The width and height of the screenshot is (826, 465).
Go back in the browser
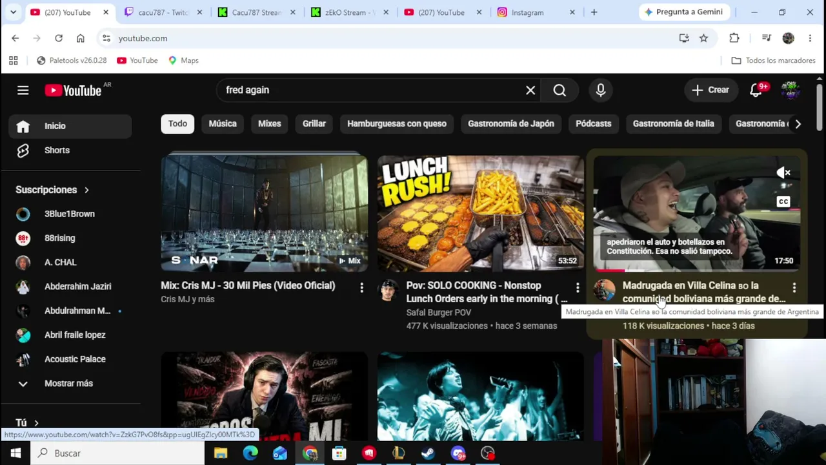[15, 38]
